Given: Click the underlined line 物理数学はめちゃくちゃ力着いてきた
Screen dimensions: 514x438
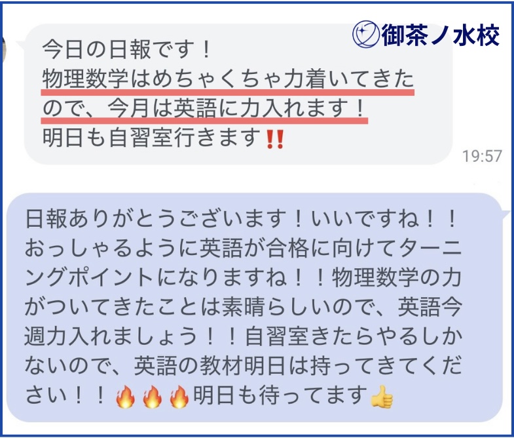Looking at the screenshot, I should point(228,79).
